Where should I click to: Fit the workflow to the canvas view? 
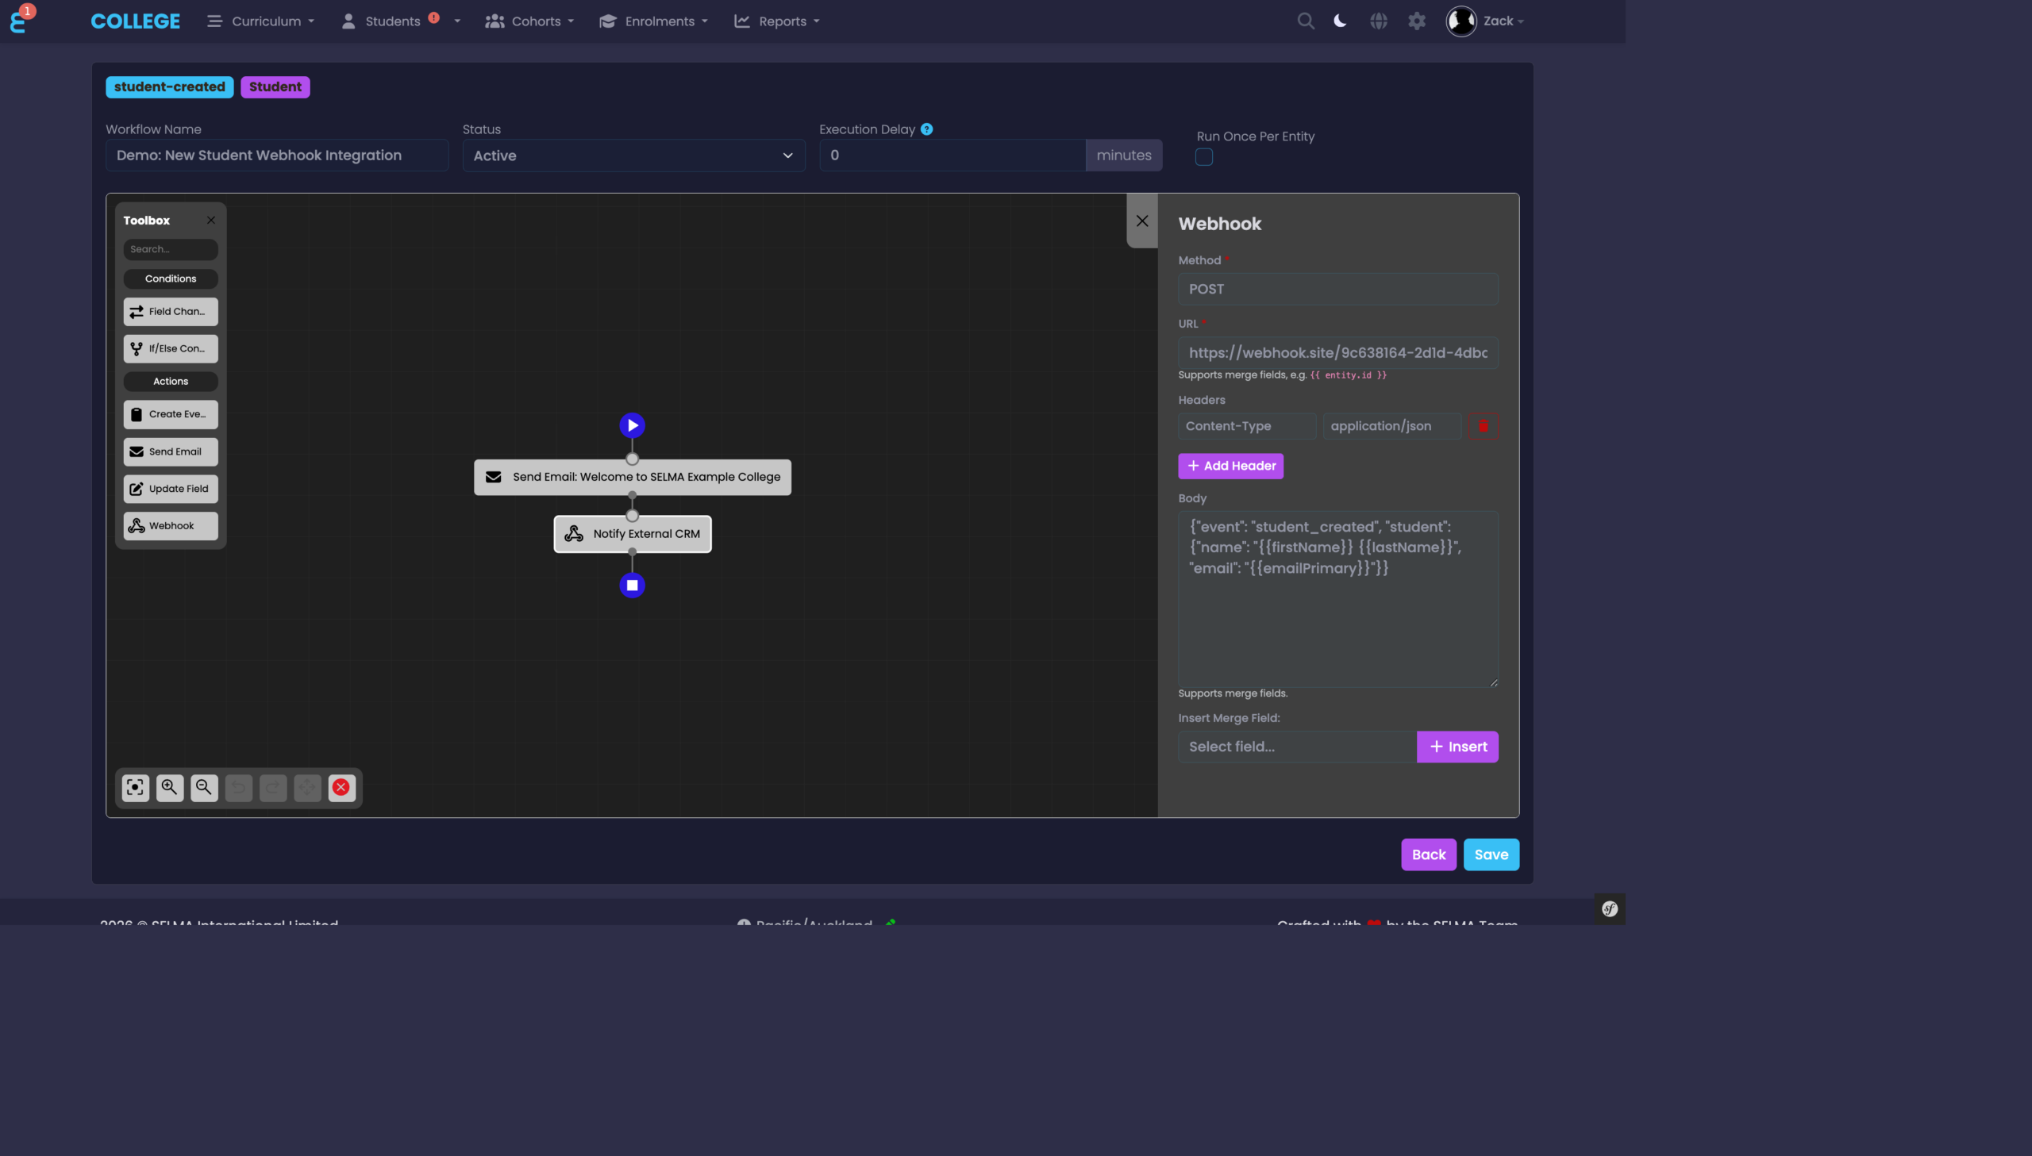pos(134,787)
